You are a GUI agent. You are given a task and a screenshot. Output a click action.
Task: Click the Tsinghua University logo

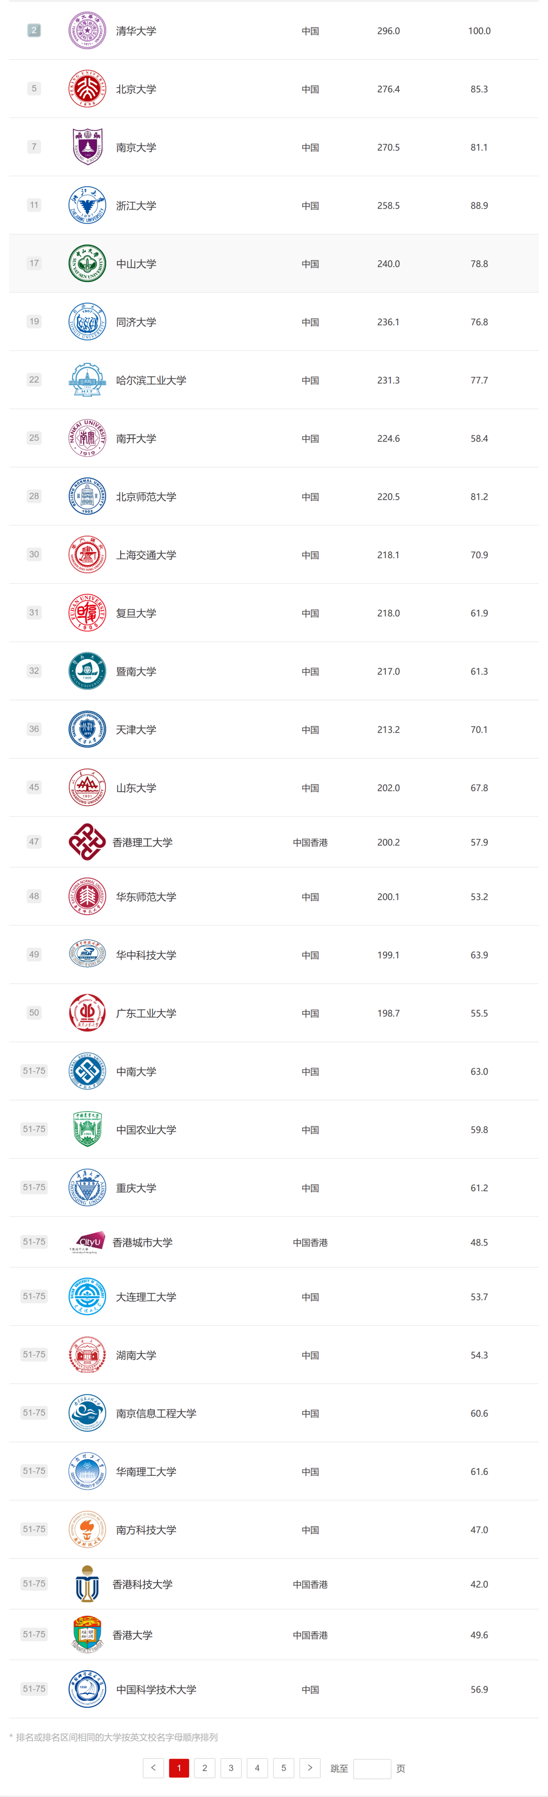(x=87, y=30)
